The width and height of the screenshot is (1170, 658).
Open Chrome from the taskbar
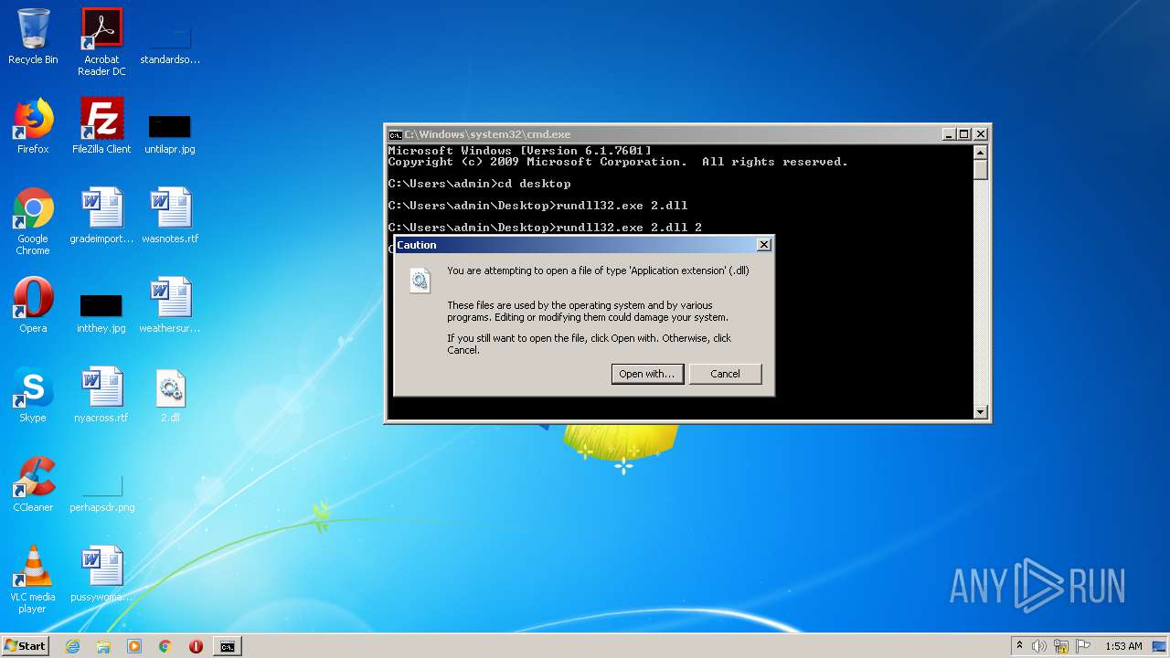pyautogui.click(x=165, y=646)
